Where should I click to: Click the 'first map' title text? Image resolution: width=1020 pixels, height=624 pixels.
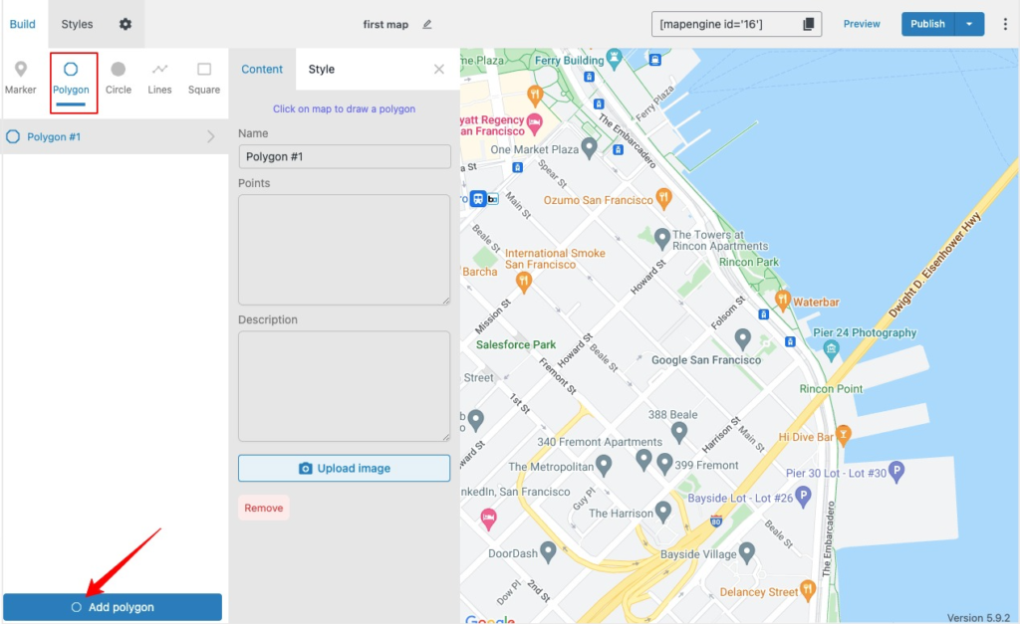click(x=385, y=25)
